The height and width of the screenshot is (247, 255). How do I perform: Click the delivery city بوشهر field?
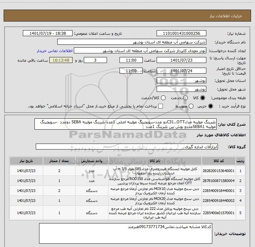(x=181, y=89)
